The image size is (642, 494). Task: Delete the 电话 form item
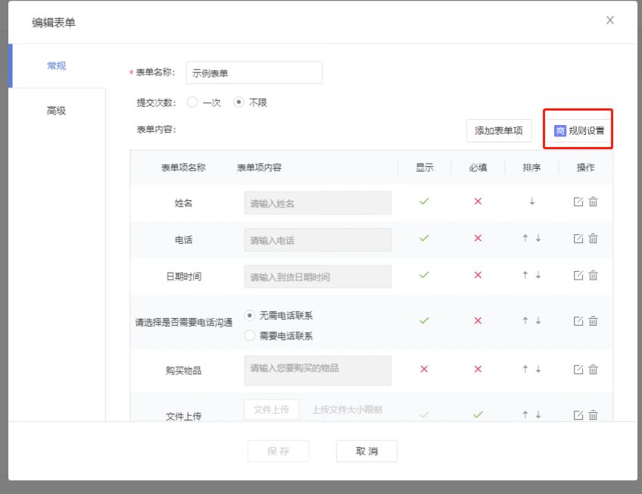pyautogui.click(x=594, y=239)
